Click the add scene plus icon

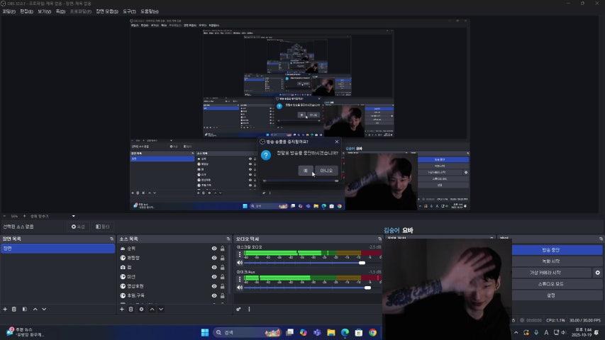pos(5,309)
